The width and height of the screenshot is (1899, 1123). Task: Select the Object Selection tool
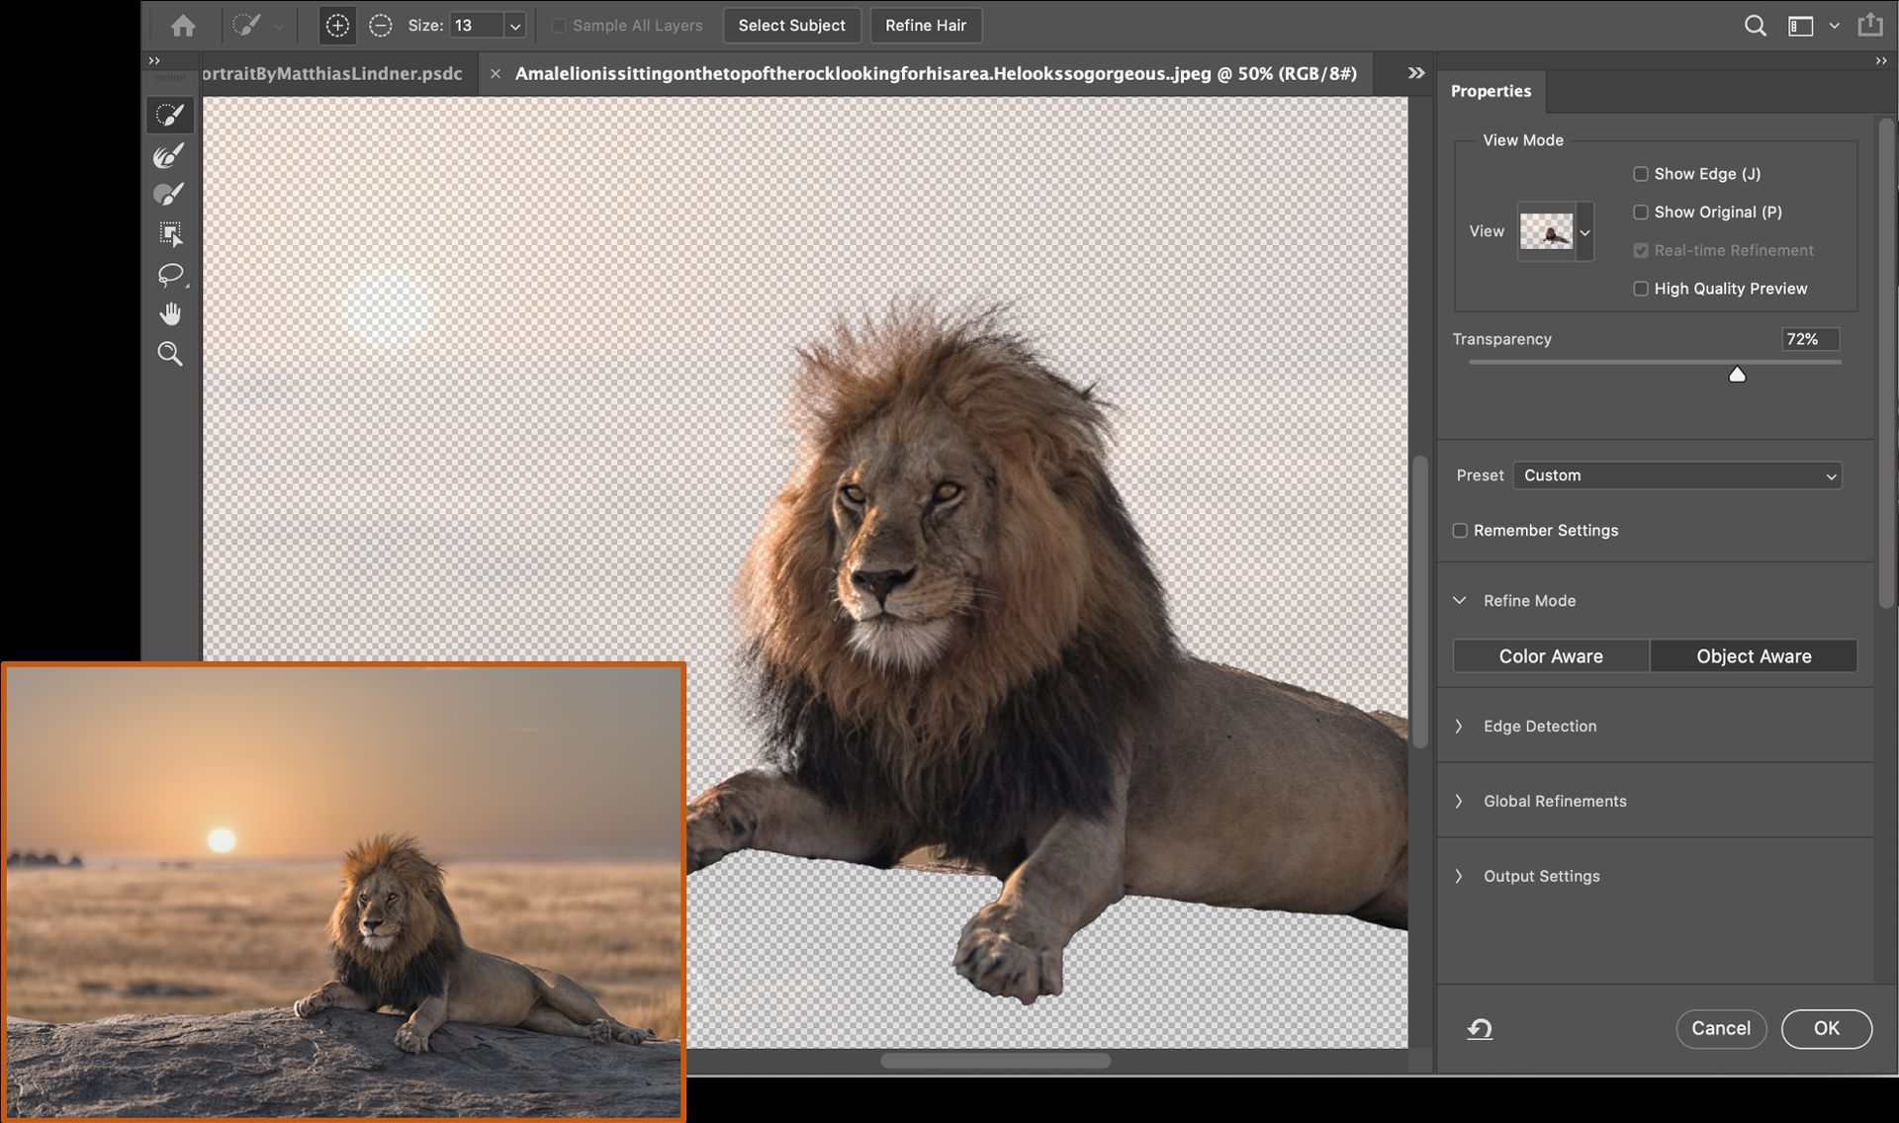tap(169, 234)
